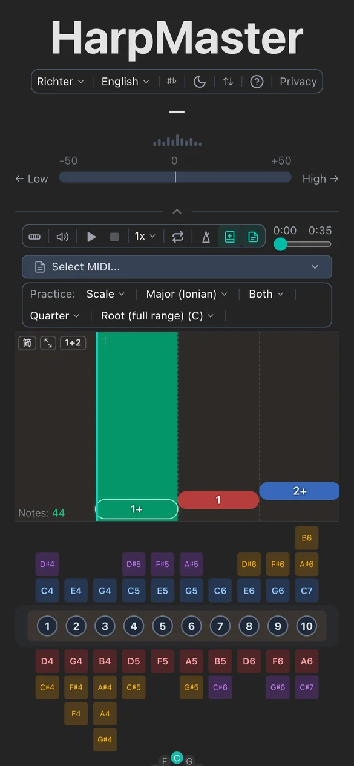Mute audio via the speaker icon

coord(62,237)
